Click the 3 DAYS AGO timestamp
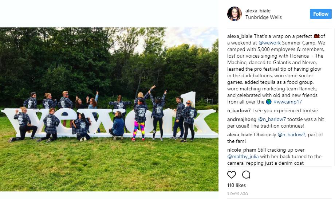 point(237,194)
